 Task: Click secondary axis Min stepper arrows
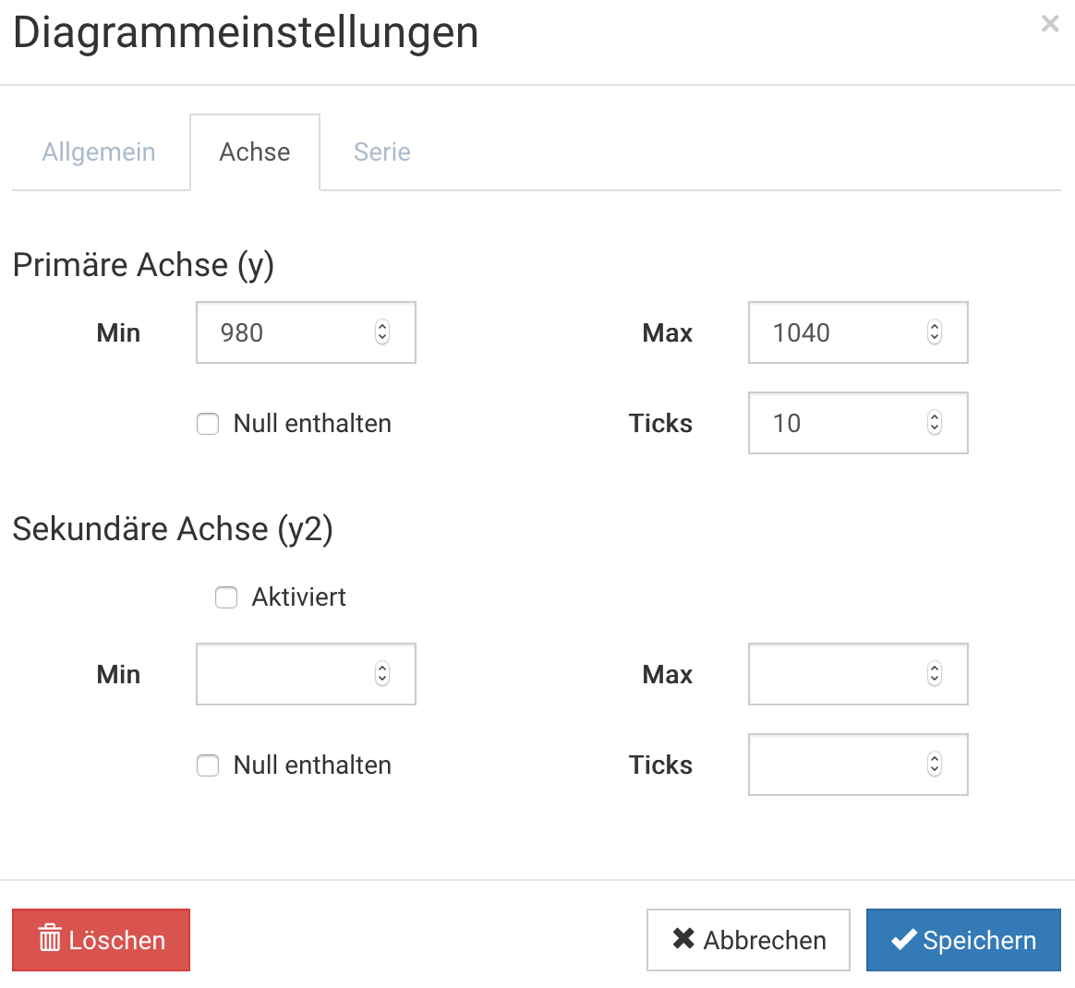click(x=382, y=674)
